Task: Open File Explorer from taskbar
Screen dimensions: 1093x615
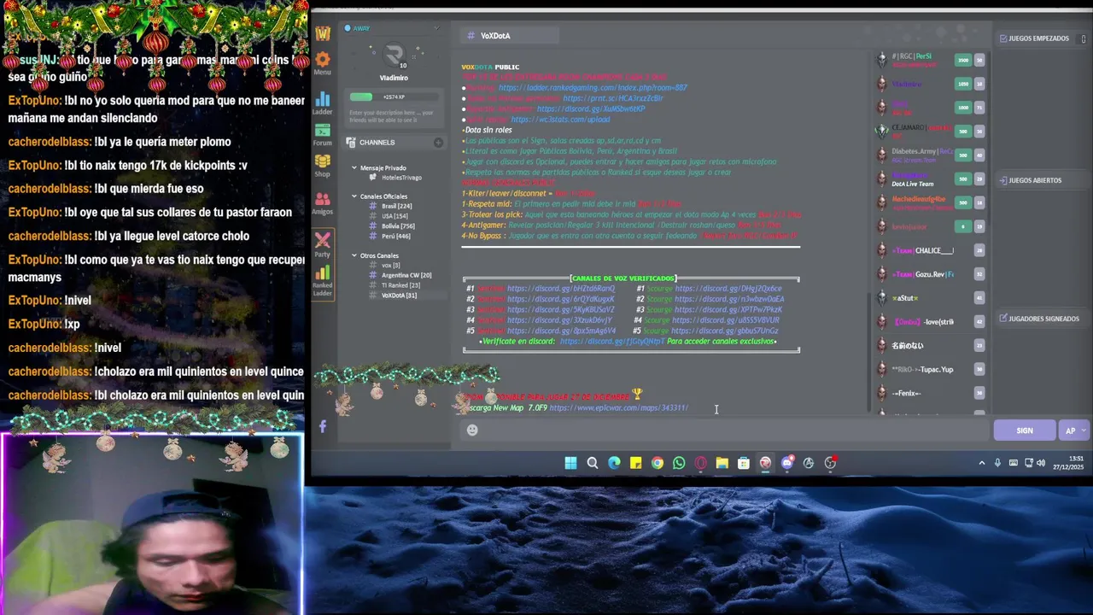Action: click(722, 463)
